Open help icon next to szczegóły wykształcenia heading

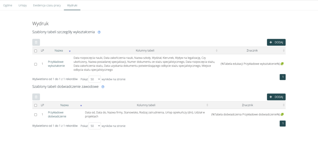[x=99, y=32]
